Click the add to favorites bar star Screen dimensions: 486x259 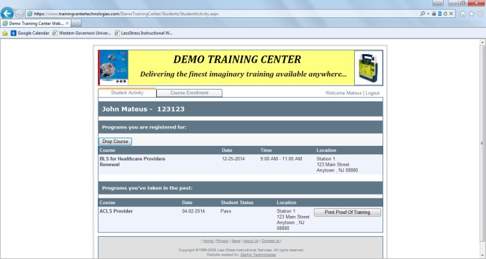click(5, 33)
